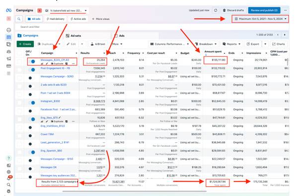Image resolution: width=298 pixels, height=196 pixels.
Task: Select the Active ads view
Action: coord(78,19)
